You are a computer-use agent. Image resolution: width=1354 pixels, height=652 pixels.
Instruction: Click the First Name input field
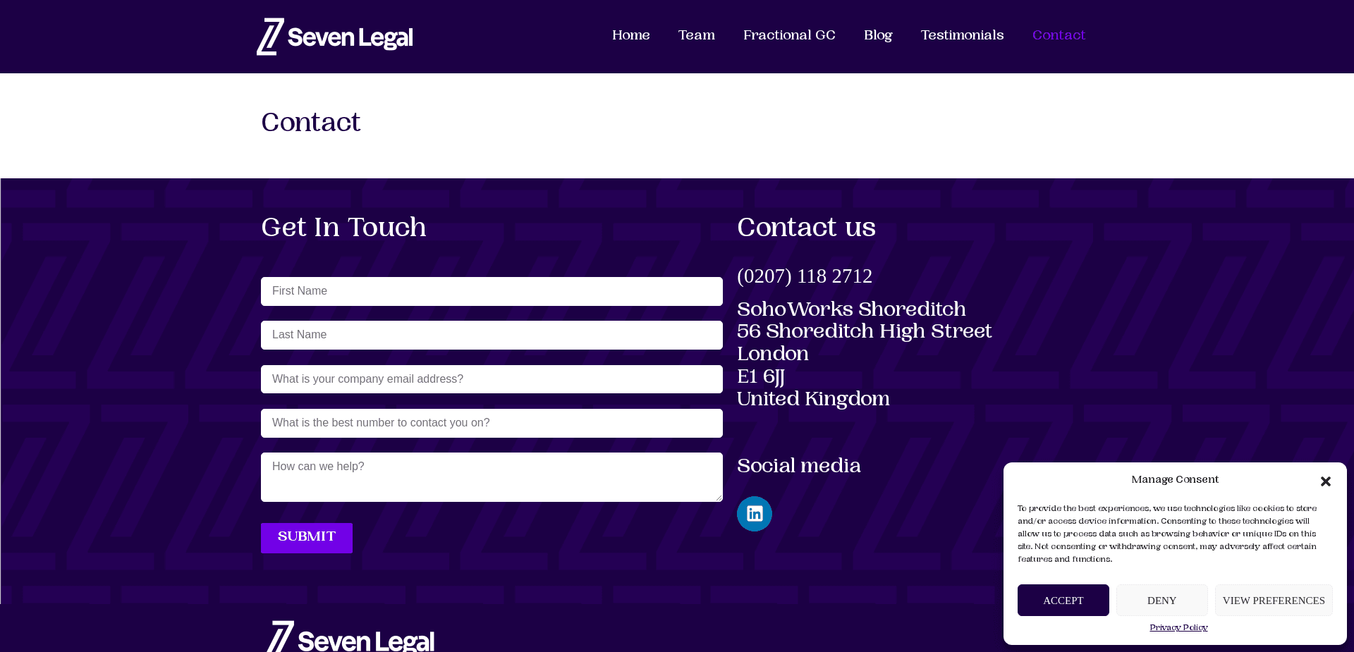(x=492, y=291)
